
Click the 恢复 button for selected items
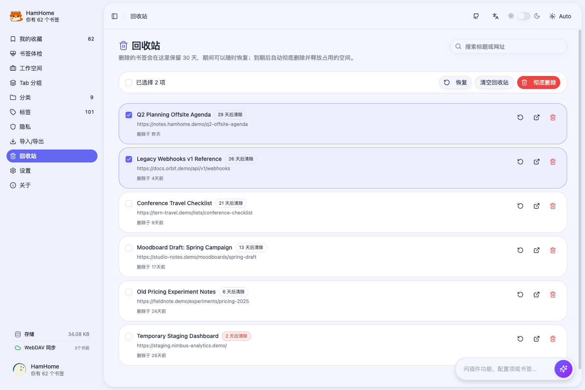(x=455, y=82)
